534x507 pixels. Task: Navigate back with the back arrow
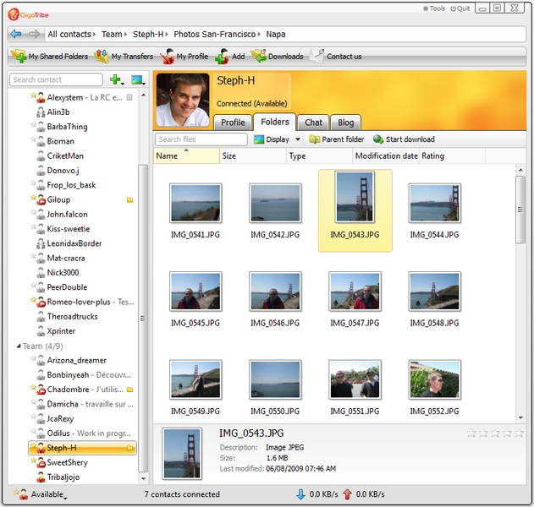point(16,34)
